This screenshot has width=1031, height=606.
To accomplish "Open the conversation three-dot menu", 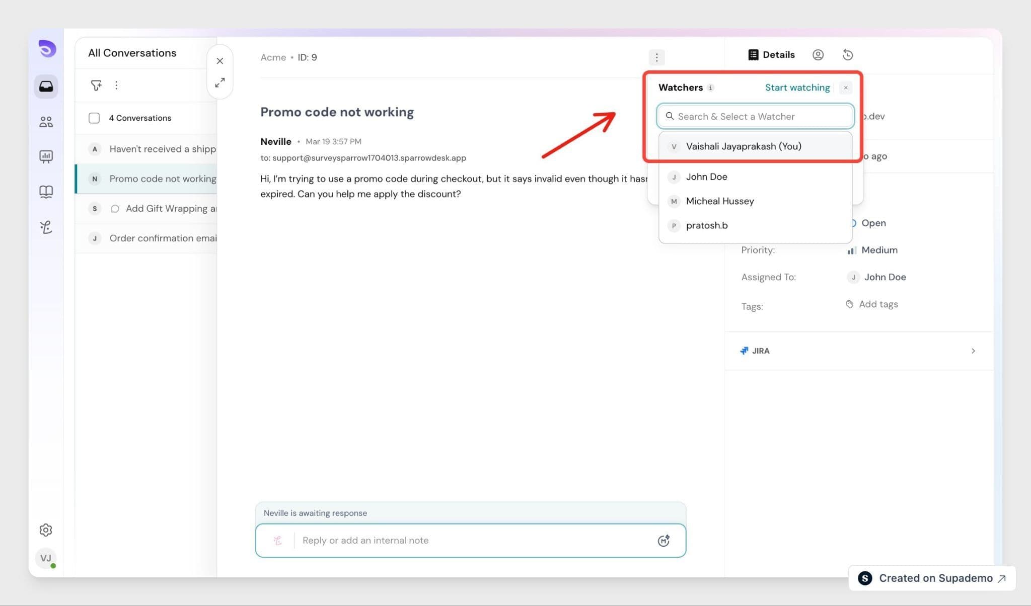I will (x=656, y=57).
